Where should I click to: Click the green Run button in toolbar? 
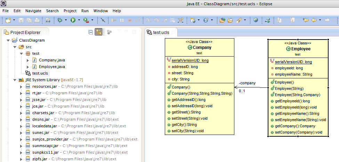(73, 20)
